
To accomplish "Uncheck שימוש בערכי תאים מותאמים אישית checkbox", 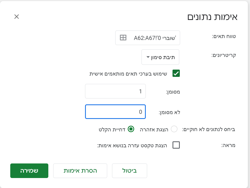I will click(x=176, y=73).
